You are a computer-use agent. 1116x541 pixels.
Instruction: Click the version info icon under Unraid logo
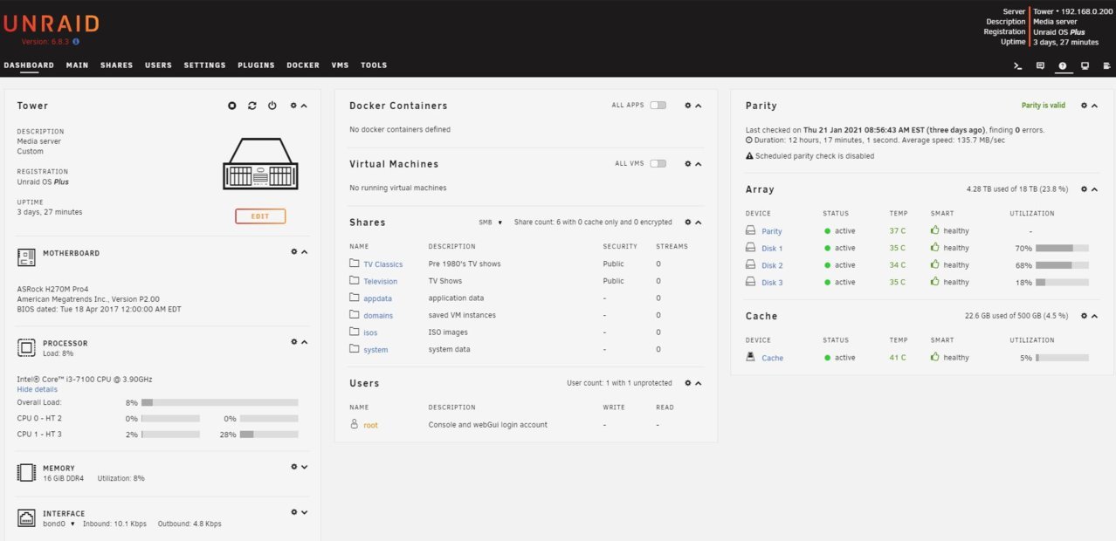76,41
